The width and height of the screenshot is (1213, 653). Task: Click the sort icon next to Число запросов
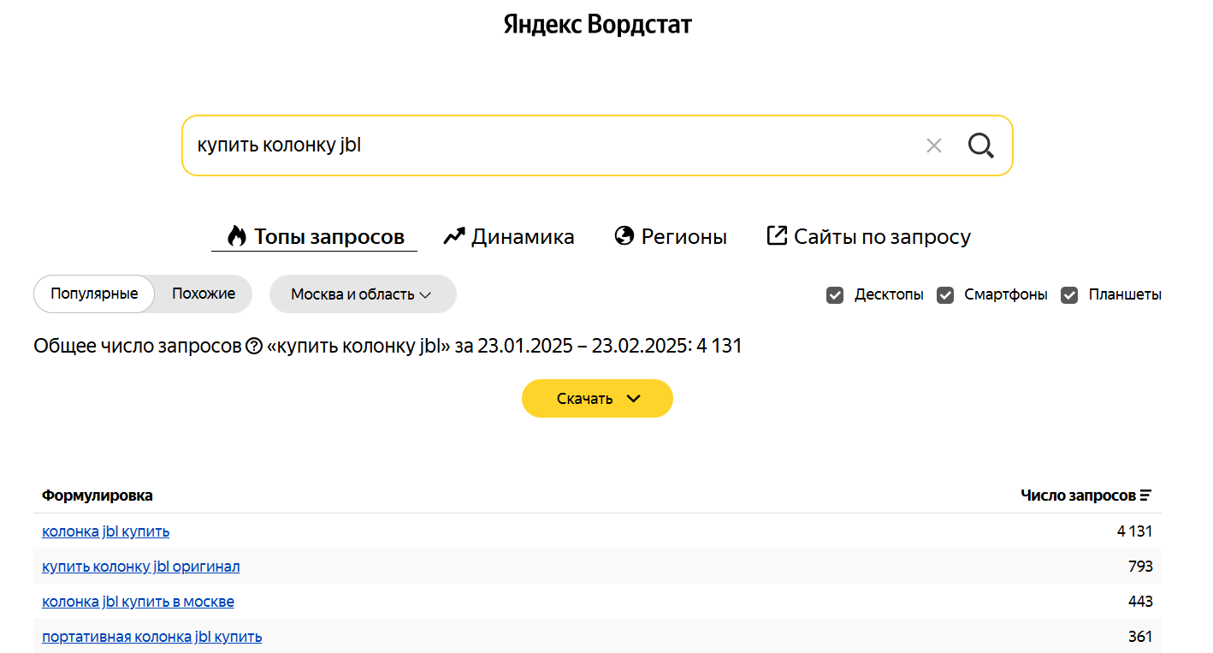1145,495
